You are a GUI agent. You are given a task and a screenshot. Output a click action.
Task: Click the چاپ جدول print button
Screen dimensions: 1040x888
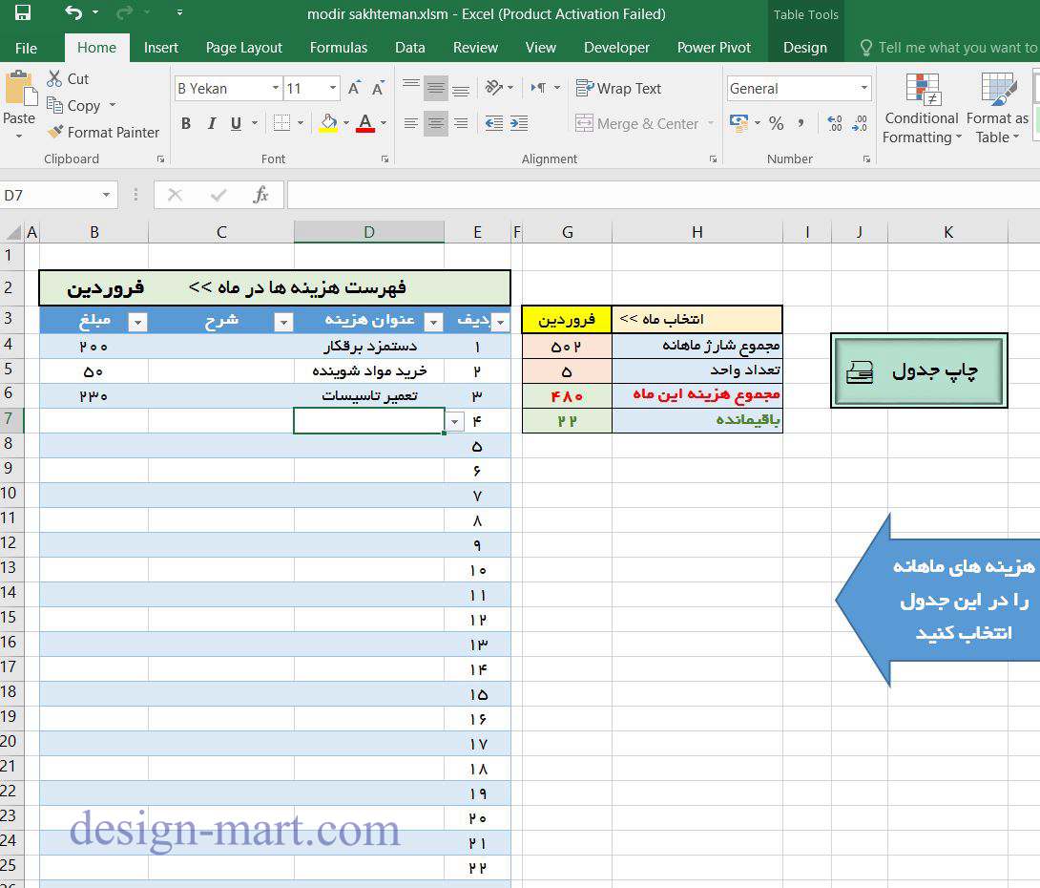pos(919,370)
